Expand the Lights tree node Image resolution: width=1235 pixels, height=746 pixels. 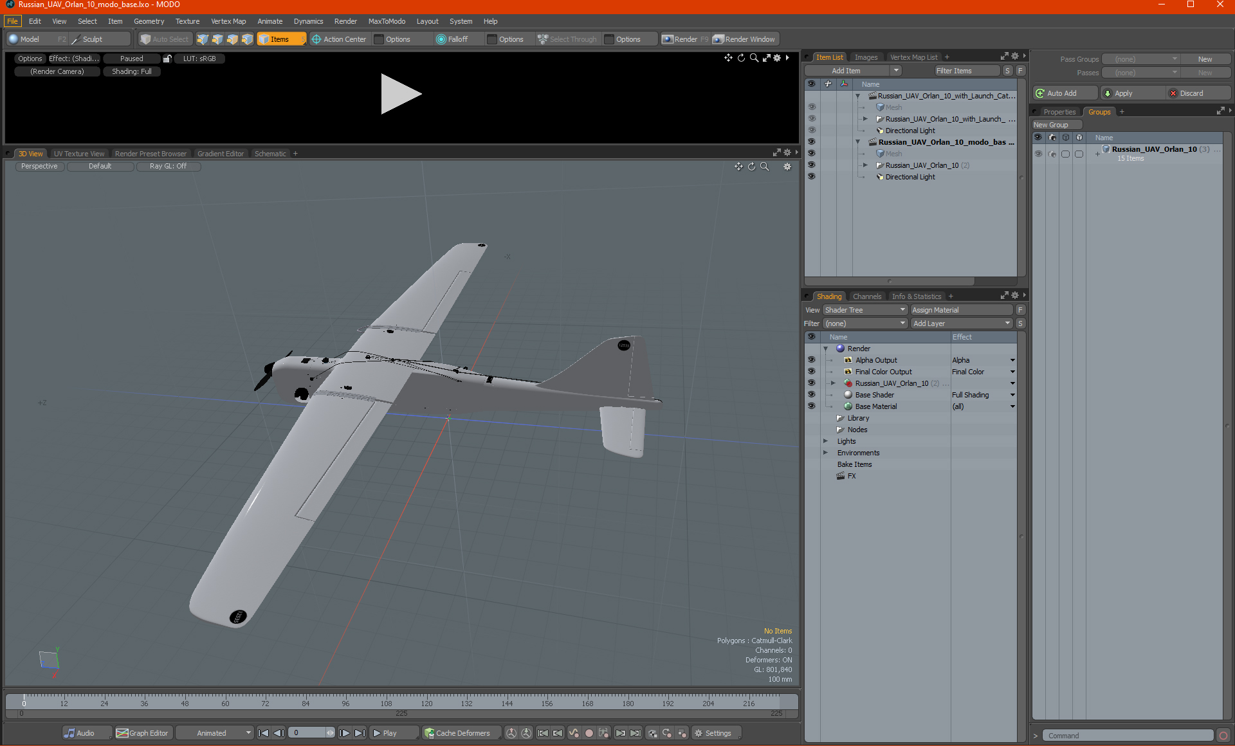point(825,441)
